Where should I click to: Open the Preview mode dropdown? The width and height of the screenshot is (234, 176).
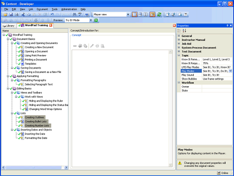91,20
